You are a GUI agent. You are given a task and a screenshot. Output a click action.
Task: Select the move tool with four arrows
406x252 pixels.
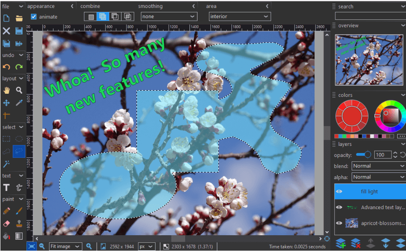coord(6,103)
